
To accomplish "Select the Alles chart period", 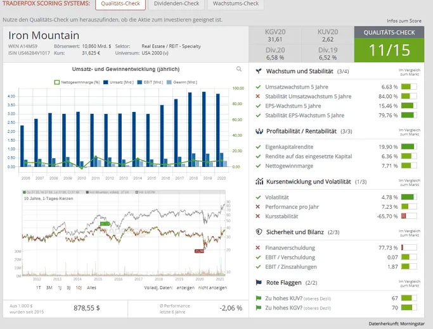I will pyautogui.click(x=91, y=287).
